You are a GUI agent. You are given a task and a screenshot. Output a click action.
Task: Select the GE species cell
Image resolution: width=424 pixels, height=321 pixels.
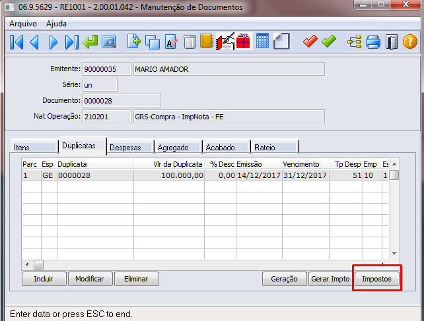coord(49,175)
